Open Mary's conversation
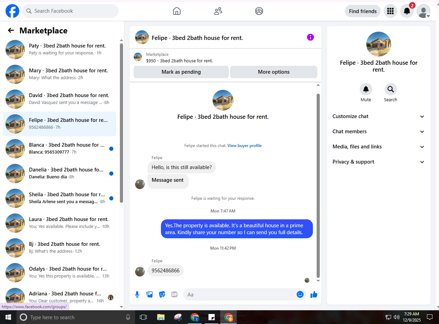The height and width of the screenshot is (324, 439). 59,74
